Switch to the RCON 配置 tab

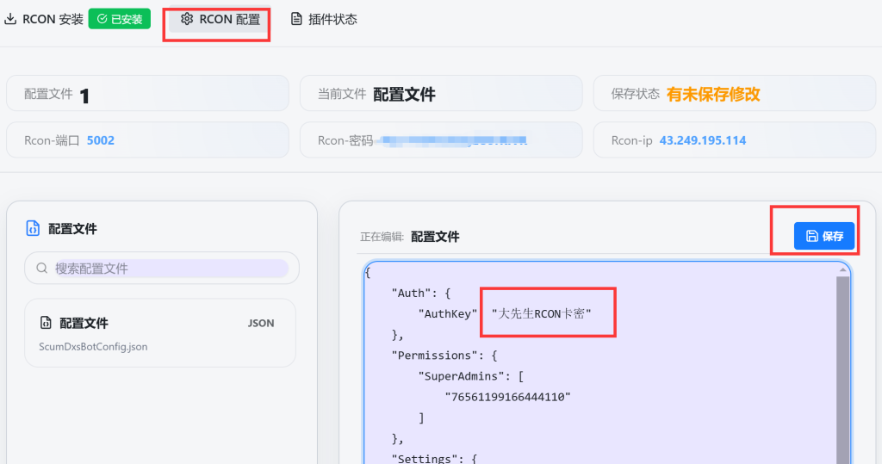[220, 19]
